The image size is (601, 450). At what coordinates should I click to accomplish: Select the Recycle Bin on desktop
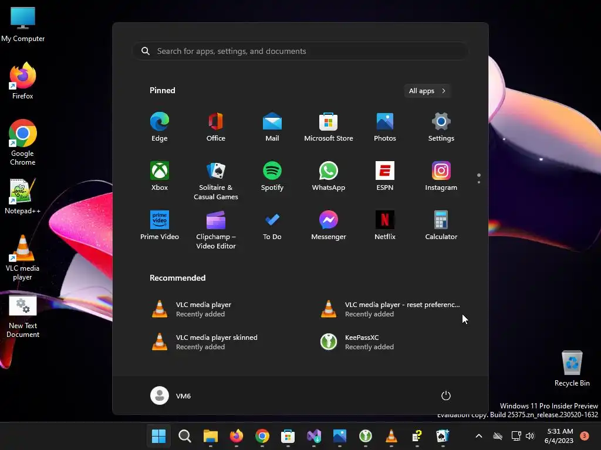(x=572, y=368)
